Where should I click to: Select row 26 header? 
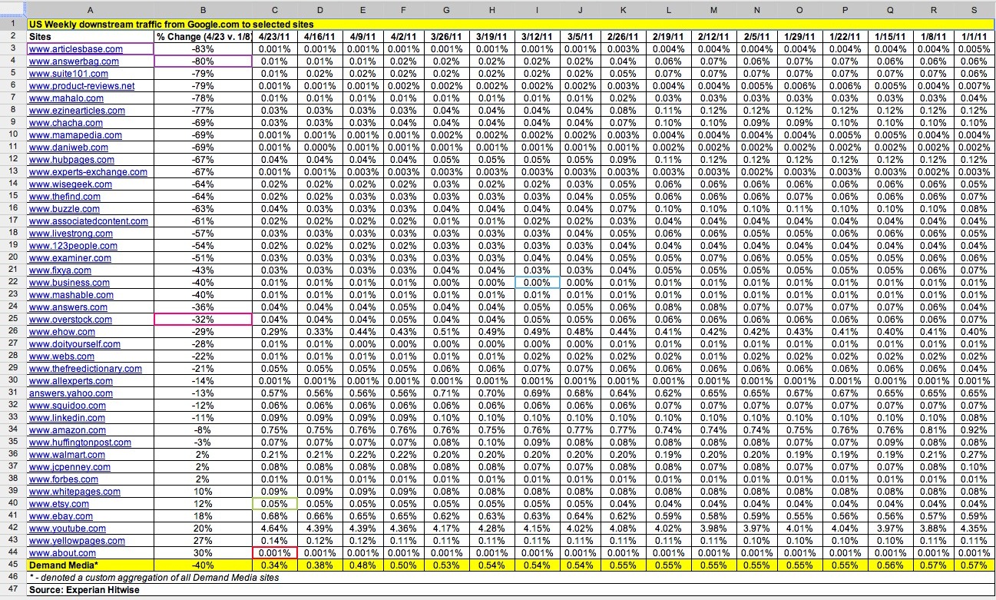click(13, 332)
